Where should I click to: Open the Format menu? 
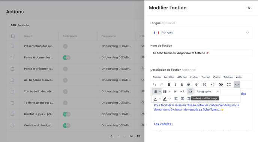tap(206, 77)
